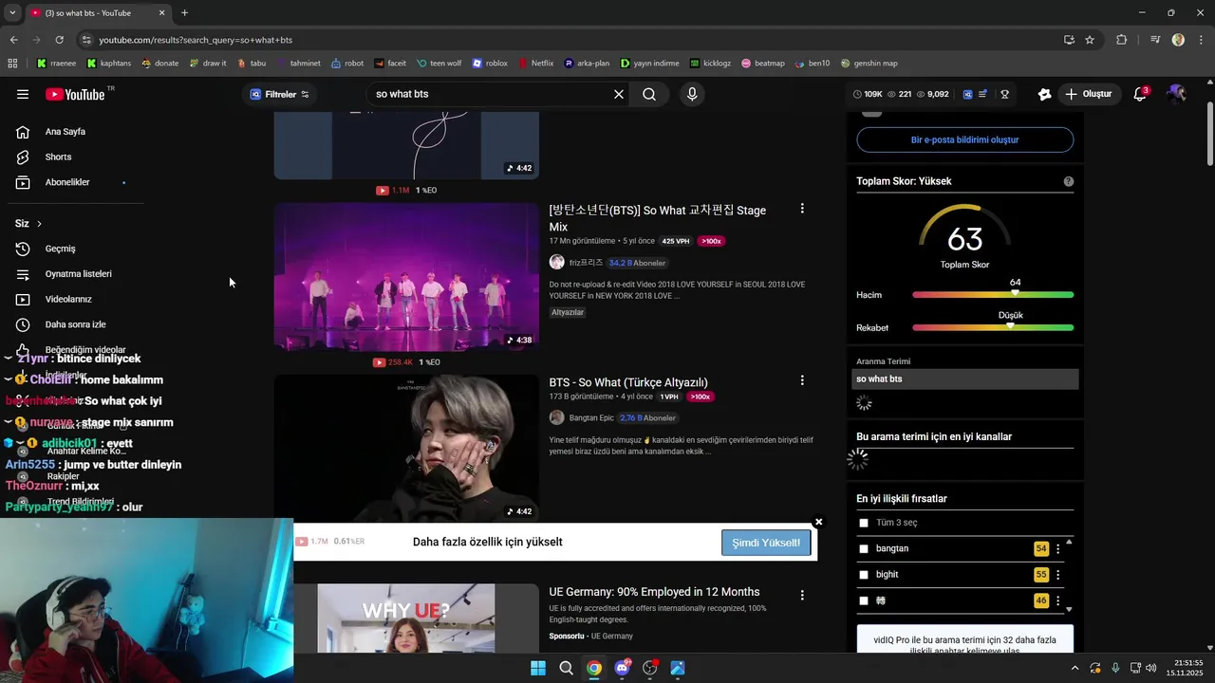Open the pink Stage Mix video thumbnail
Screen dimensions: 1215x683
[x=406, y=276]
